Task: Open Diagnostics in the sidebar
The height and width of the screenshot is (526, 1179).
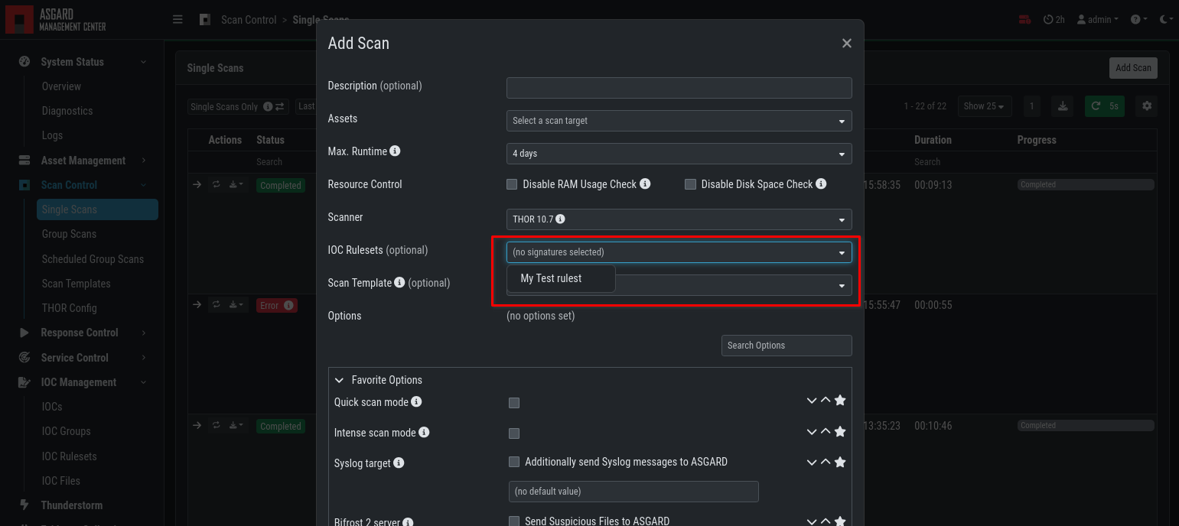Action: 67,111
